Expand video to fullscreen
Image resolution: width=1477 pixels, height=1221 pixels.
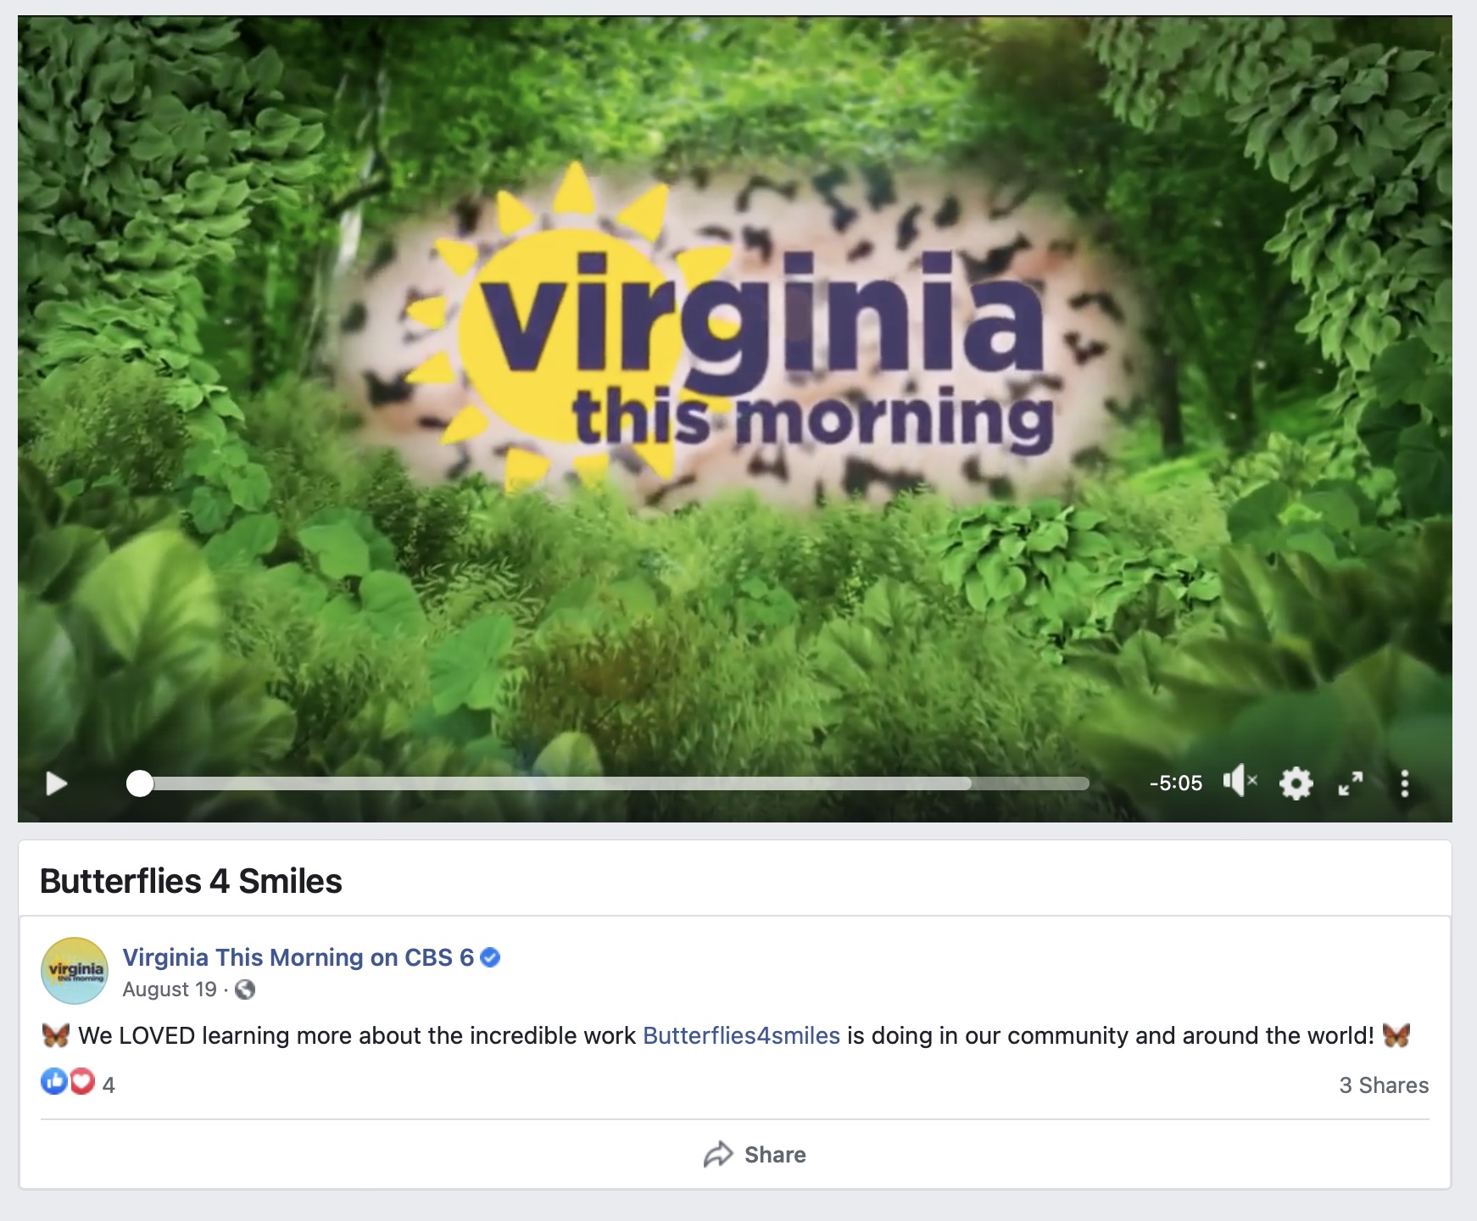pyautogui.click(x=1350, y=783)
